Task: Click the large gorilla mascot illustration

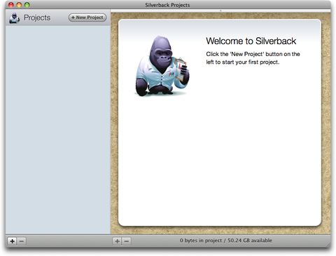Action: tap(162, 66)
